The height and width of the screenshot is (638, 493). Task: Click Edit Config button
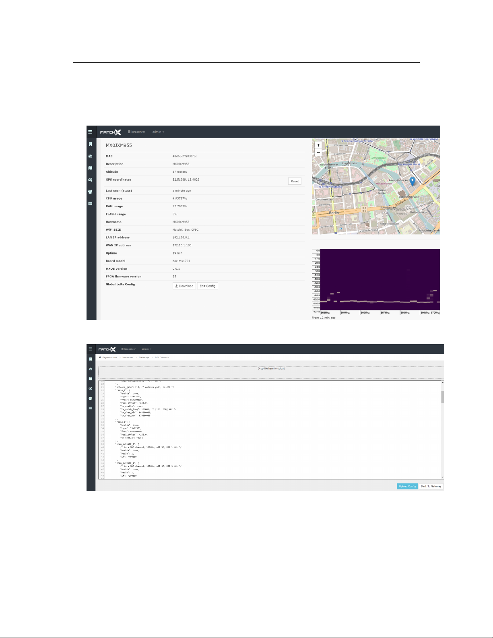(208, 286)
